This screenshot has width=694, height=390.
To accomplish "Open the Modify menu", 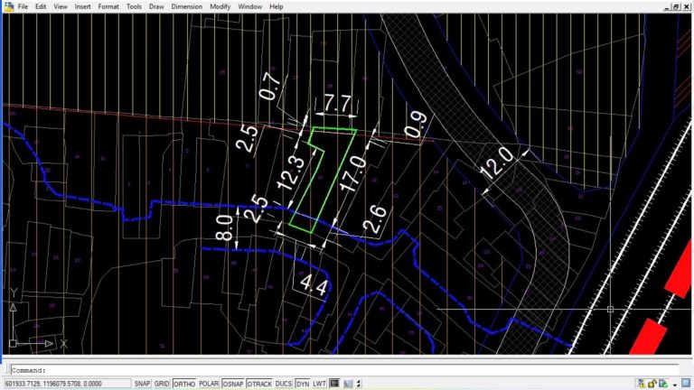I will (x=220, y=6).
